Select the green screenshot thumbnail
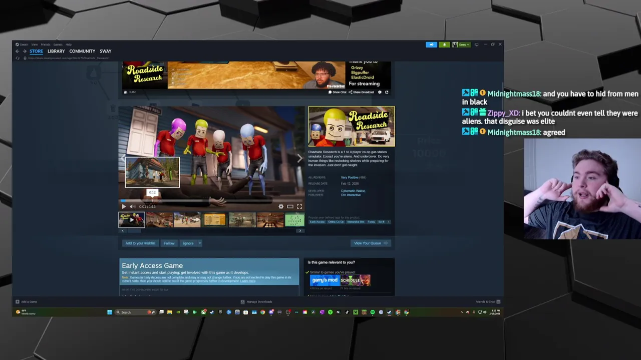641x360 pixels. [294, 219]
